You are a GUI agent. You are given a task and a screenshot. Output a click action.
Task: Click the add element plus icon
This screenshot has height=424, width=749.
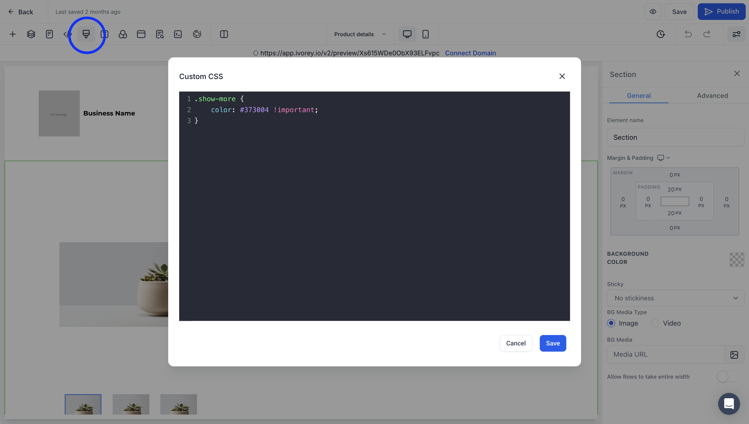click(x=12, y=34)
